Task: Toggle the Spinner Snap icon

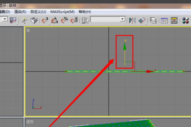Action: click(x=74, y=20)
